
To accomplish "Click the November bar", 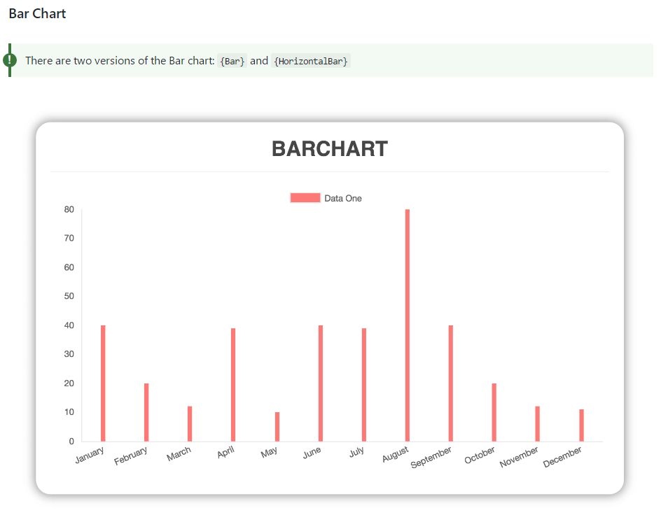I will pos(538,423).
